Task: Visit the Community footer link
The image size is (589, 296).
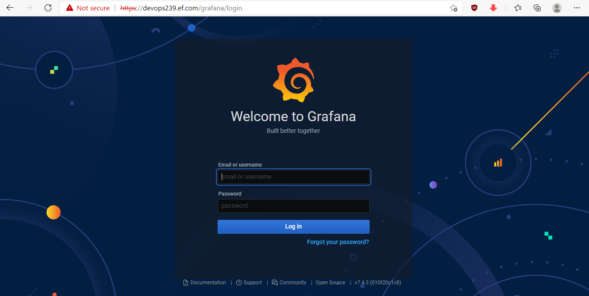Action: click(x=293, y=283)
